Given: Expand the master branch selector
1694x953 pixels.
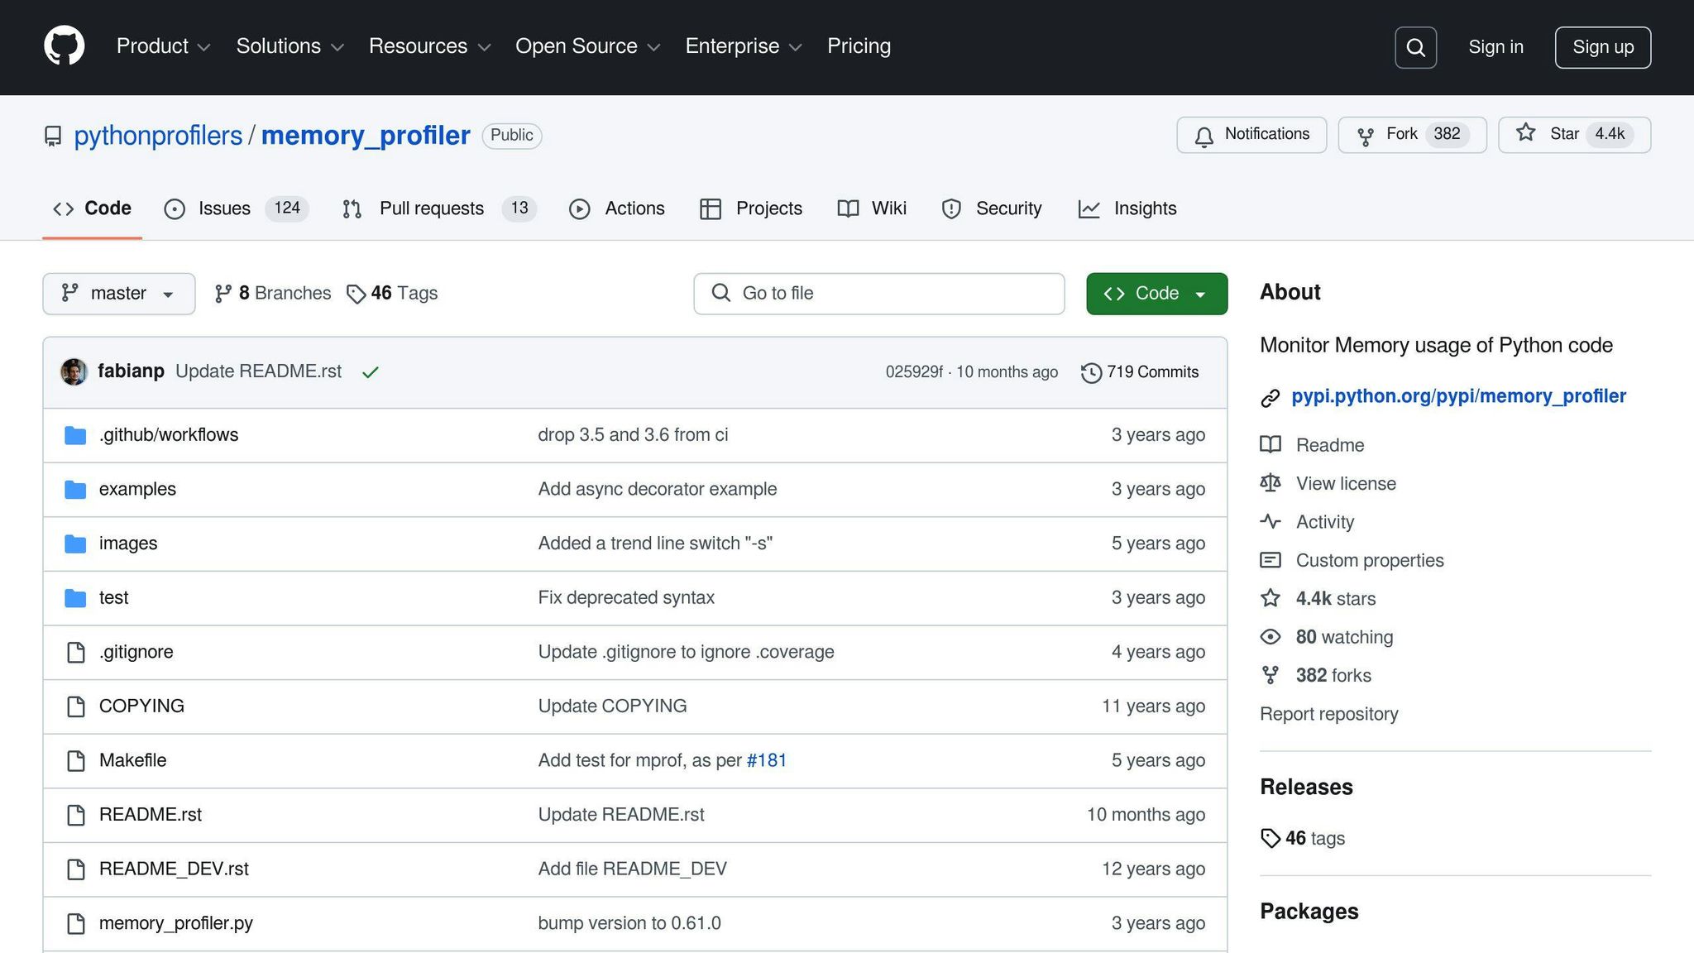Looking at the screenshot, I should point(118,293).
